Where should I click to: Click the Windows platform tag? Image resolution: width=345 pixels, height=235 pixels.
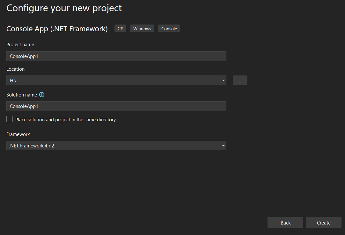pyautogui.click(x=142, y=29)
